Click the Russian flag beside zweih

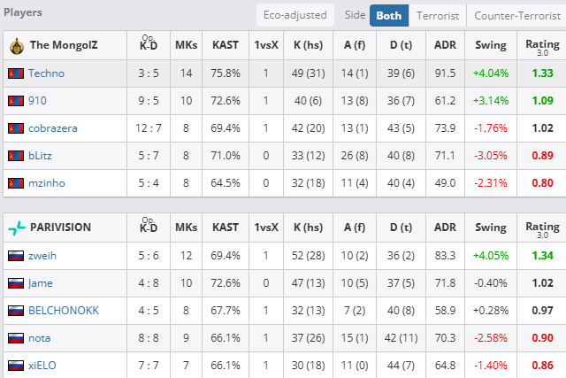tap(15, 256)
